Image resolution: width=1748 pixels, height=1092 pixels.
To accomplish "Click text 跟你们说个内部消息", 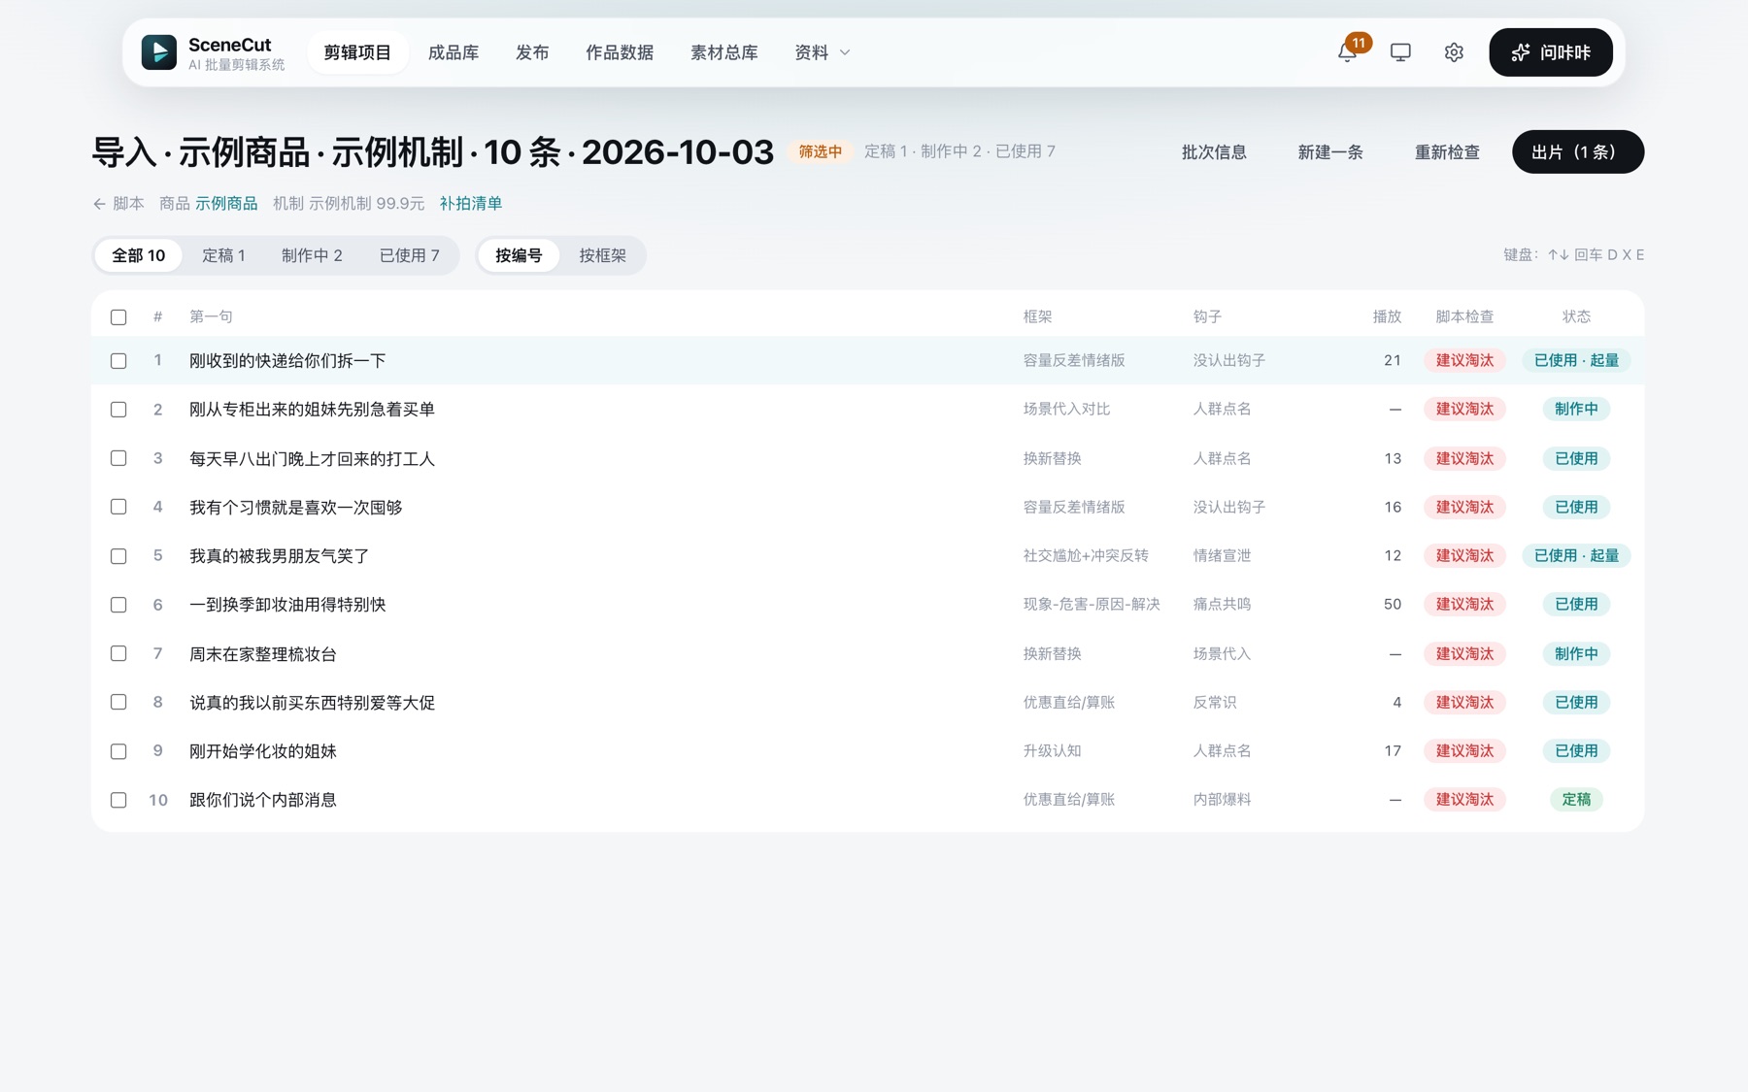I will [263, 800].
